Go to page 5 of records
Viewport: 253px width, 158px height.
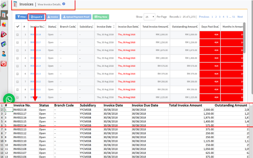227,17
